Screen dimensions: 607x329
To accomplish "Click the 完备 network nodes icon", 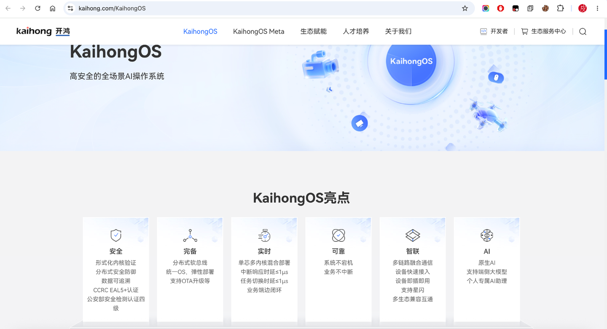I will pos(190,235).
